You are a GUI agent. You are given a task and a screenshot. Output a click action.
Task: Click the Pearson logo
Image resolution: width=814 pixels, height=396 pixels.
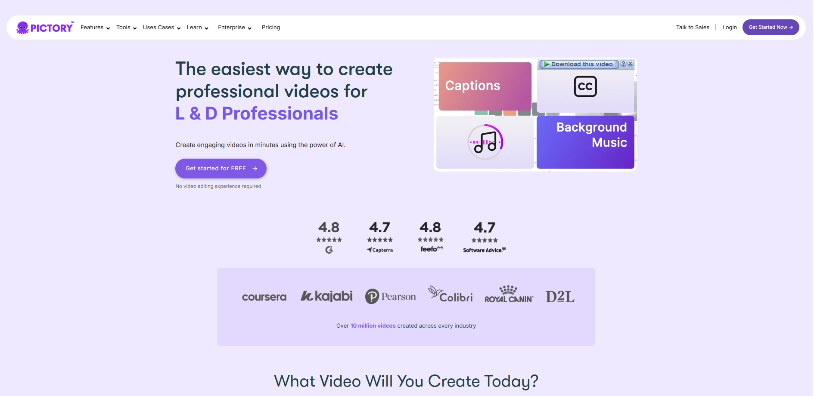coord(391,296)
